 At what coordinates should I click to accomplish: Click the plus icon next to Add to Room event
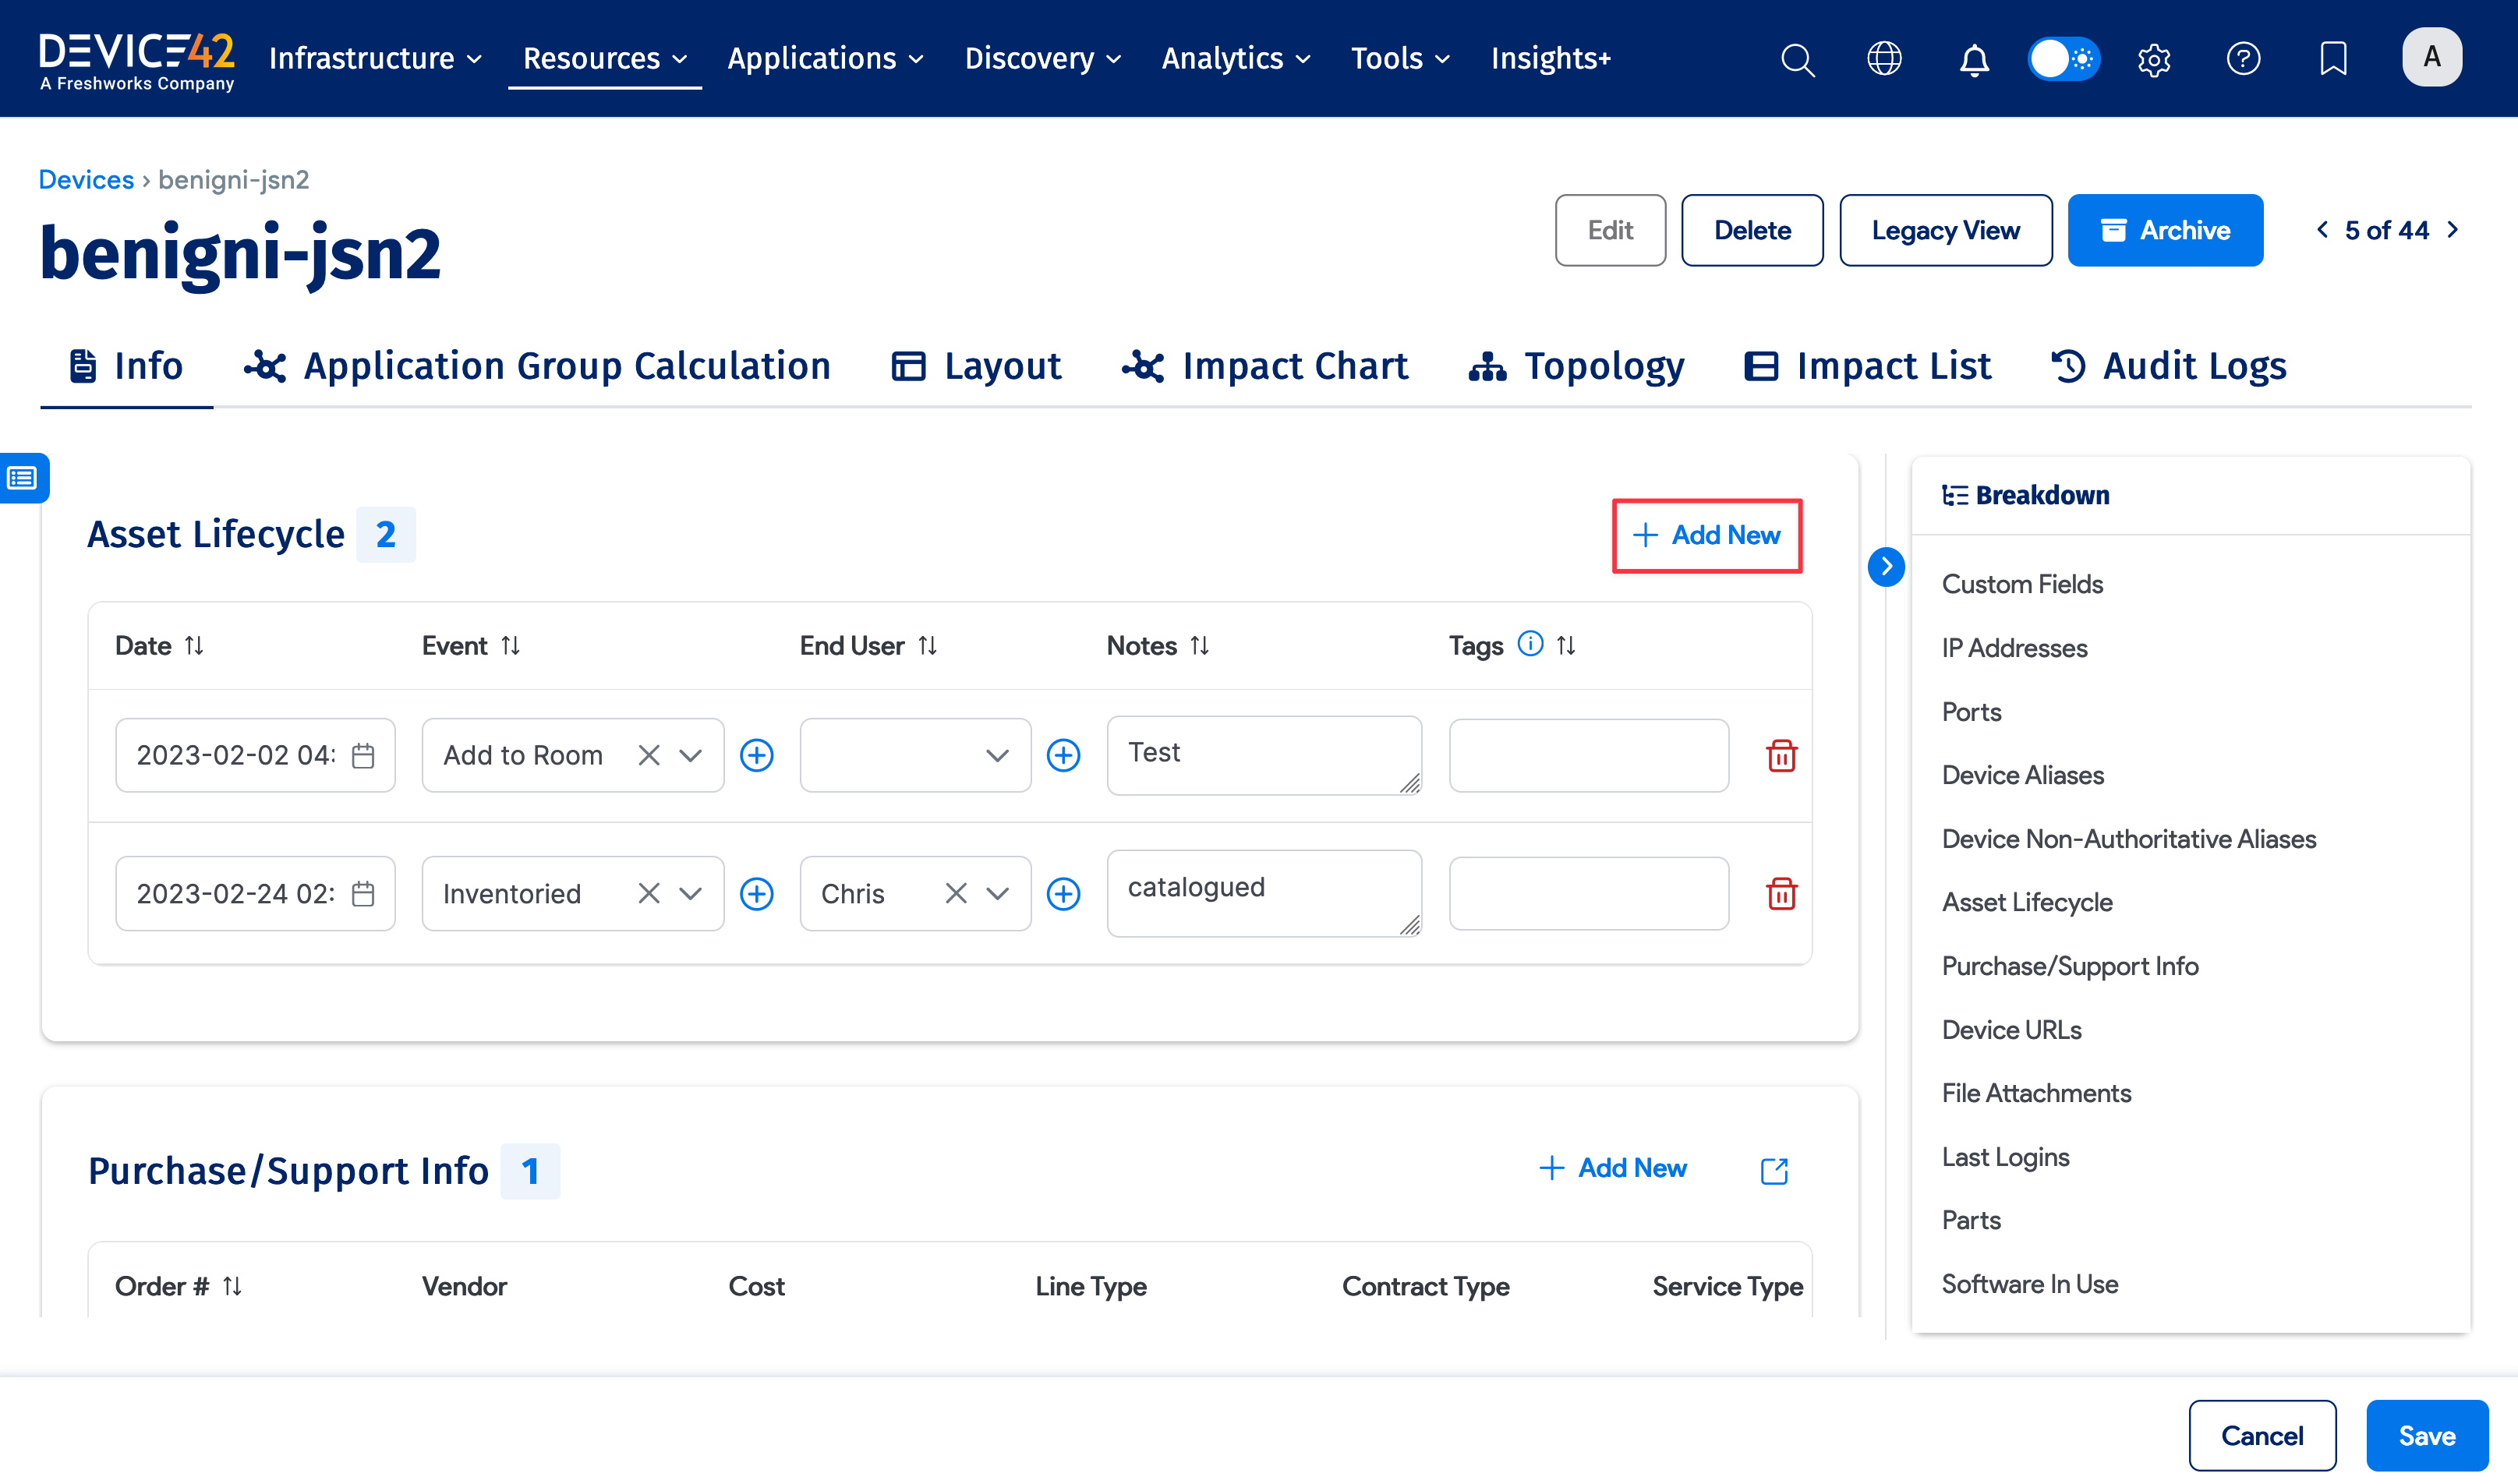[x=756, y=755]
